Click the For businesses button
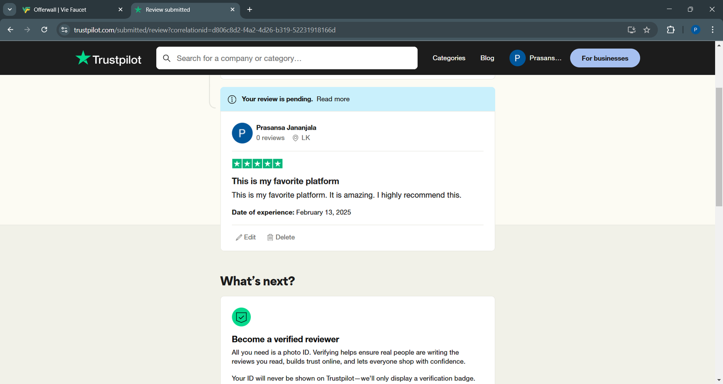This screenshot has height=384, width=723. 605,58
